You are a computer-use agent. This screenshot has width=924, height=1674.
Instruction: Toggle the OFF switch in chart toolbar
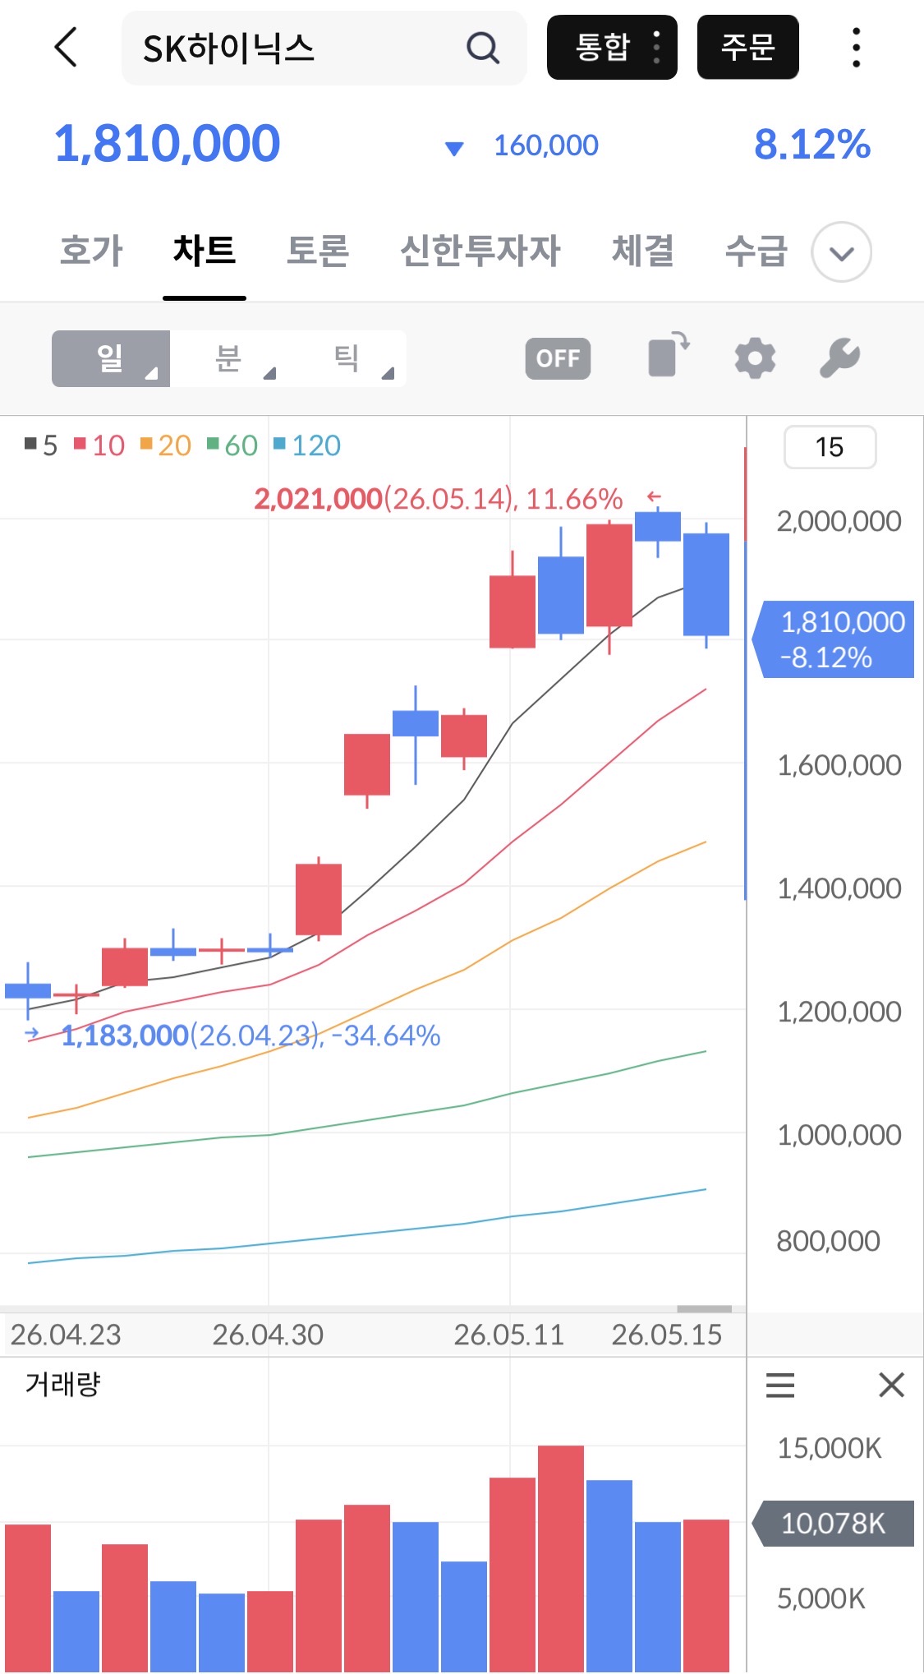pyautogui.click(x=558, y=358)
